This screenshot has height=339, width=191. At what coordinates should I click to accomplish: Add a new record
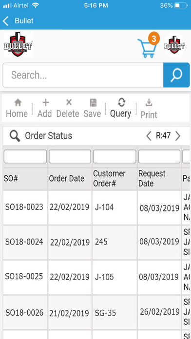tap(45, 109)
